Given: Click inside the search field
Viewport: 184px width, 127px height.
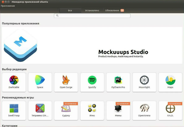Looking at the screenshot, I should click(x=92, y=16).
